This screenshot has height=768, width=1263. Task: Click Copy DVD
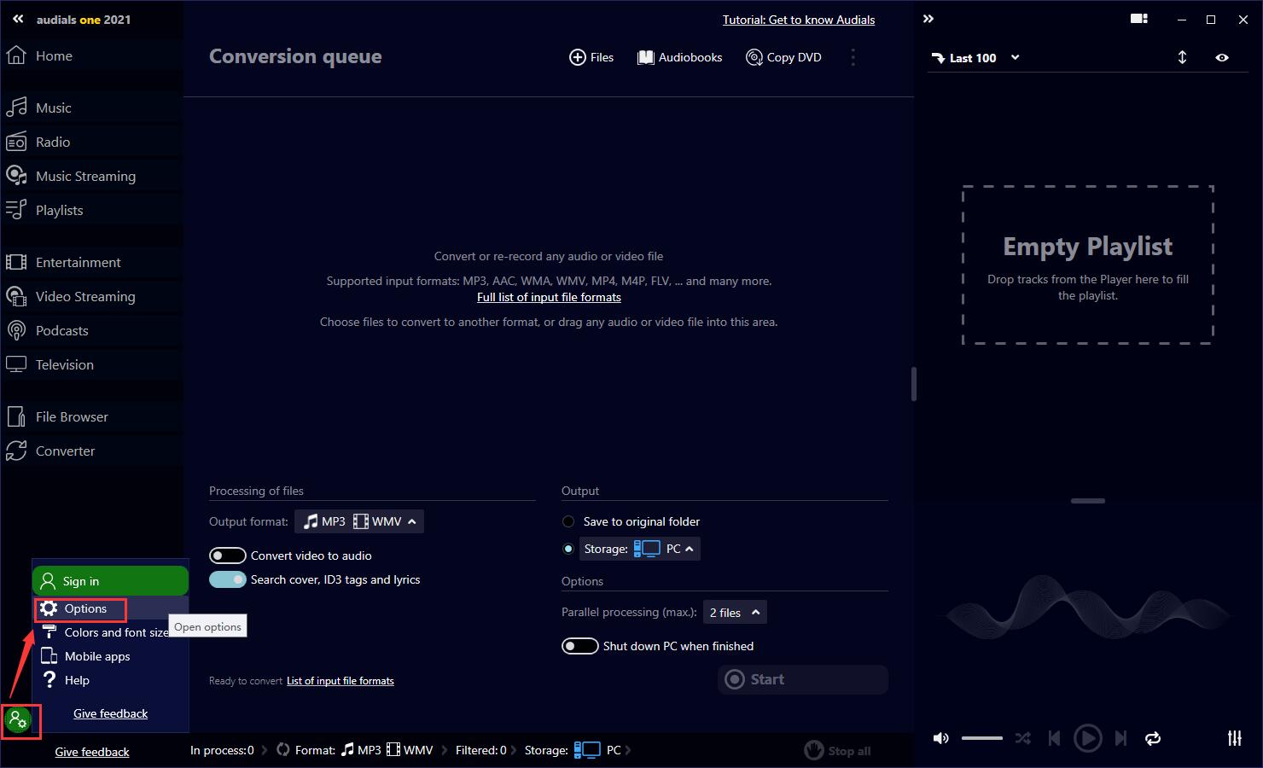coord(783,57)
